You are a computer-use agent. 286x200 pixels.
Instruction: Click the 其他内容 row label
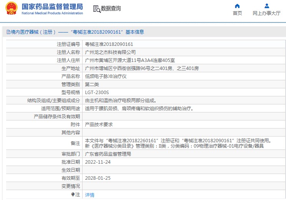[x=71, y=133]
